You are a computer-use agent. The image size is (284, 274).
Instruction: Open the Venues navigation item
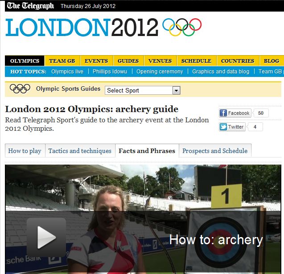click(x=160, y=61)
